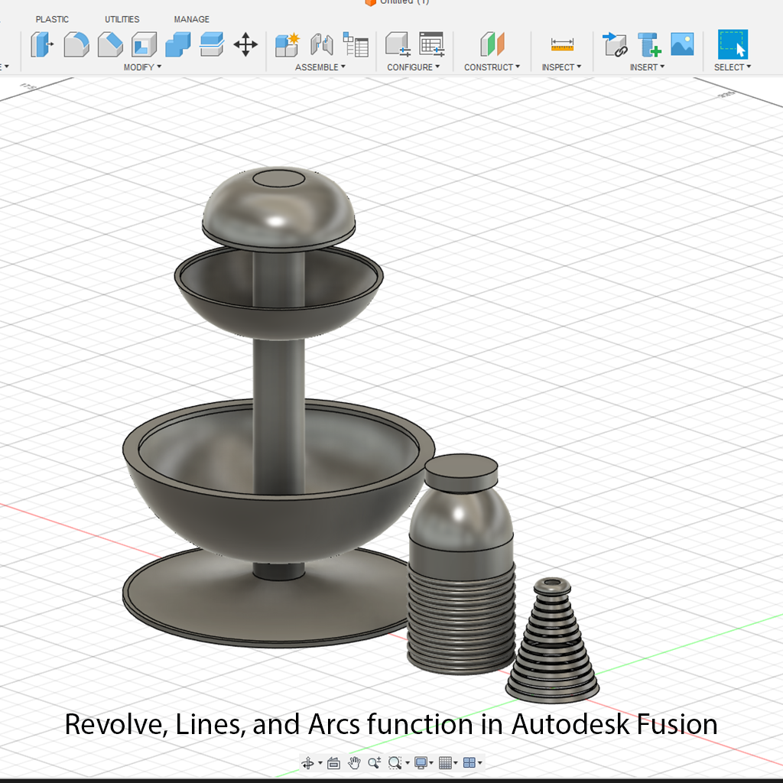
Task: Activate the Move/Copy arrows tool
Action: point(245,45)
